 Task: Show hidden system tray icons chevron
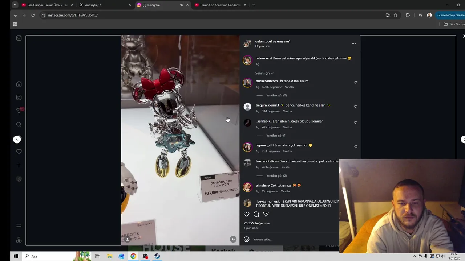414,256
